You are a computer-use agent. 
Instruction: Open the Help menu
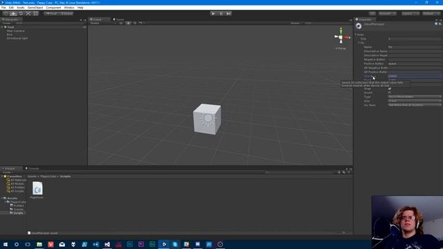coord(80,8)
